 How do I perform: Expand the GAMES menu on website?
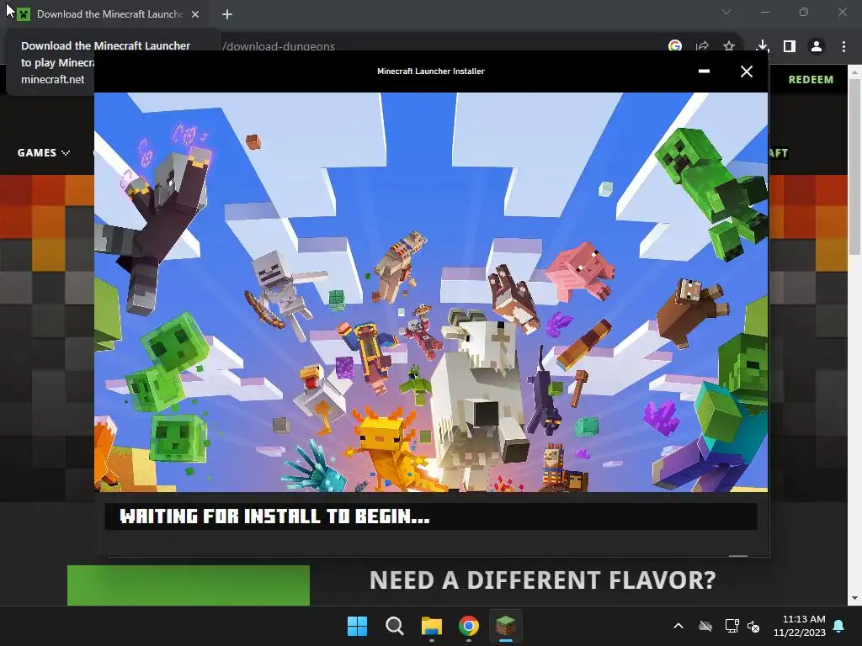(x=44, y=153)
